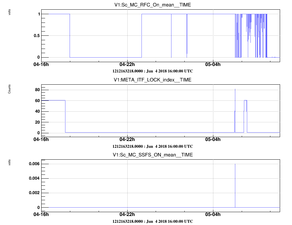Screen dimensions: 292x225
Task: Click the first falling edge in RFC_On plot
Action: click(70, 36)
